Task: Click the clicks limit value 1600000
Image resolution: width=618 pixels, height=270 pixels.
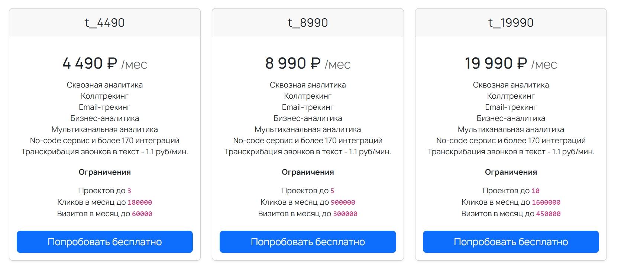Action: (x=546, y=202)
